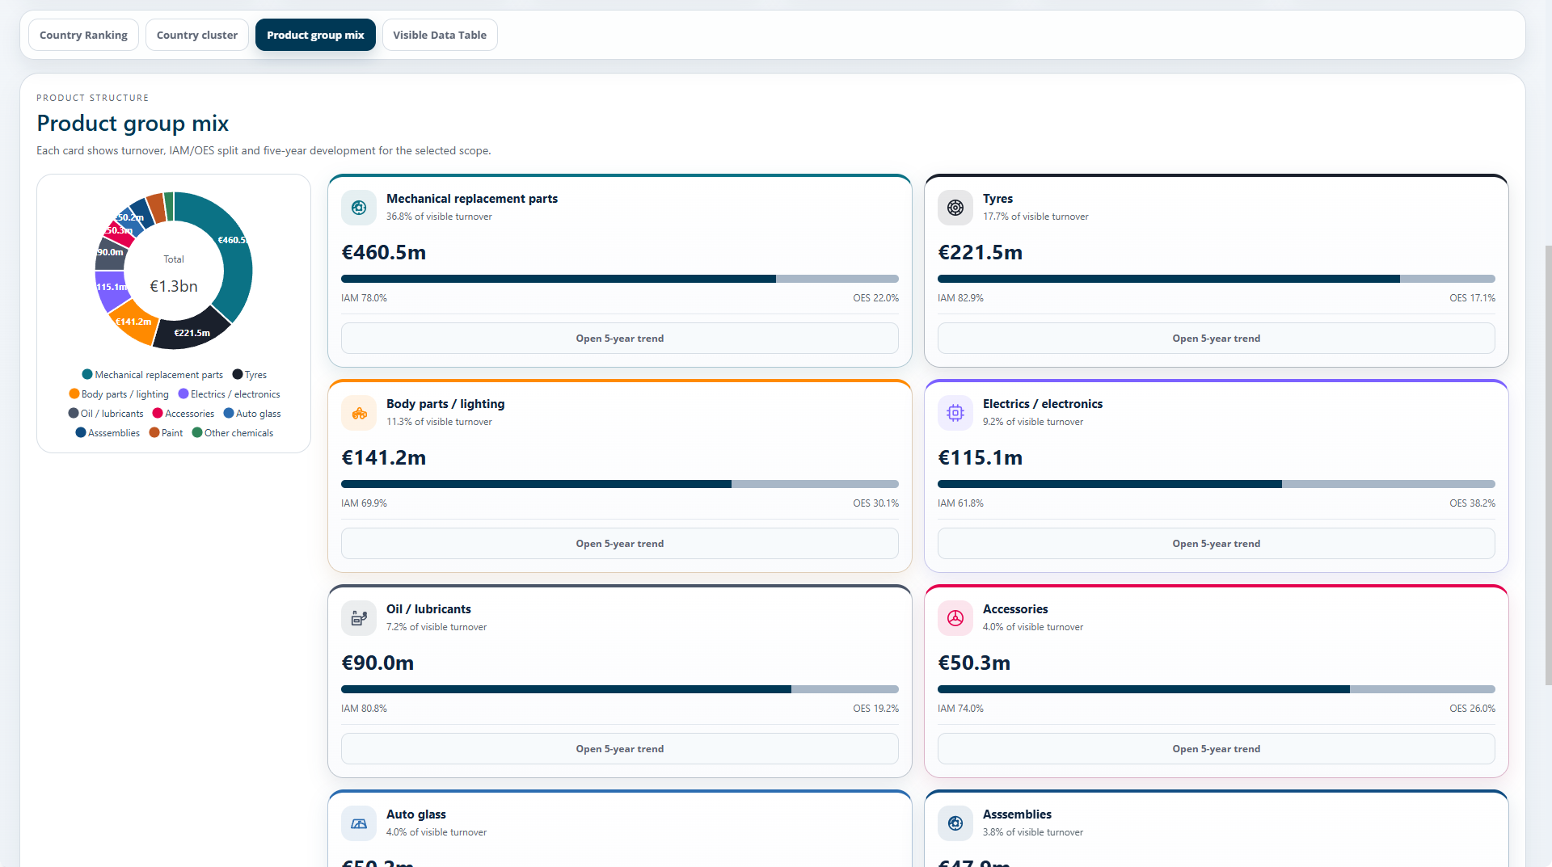Screen dimensions: 1552x867
Task: Click the Oil / lubricants legend dot
Action: coord(74,413)
